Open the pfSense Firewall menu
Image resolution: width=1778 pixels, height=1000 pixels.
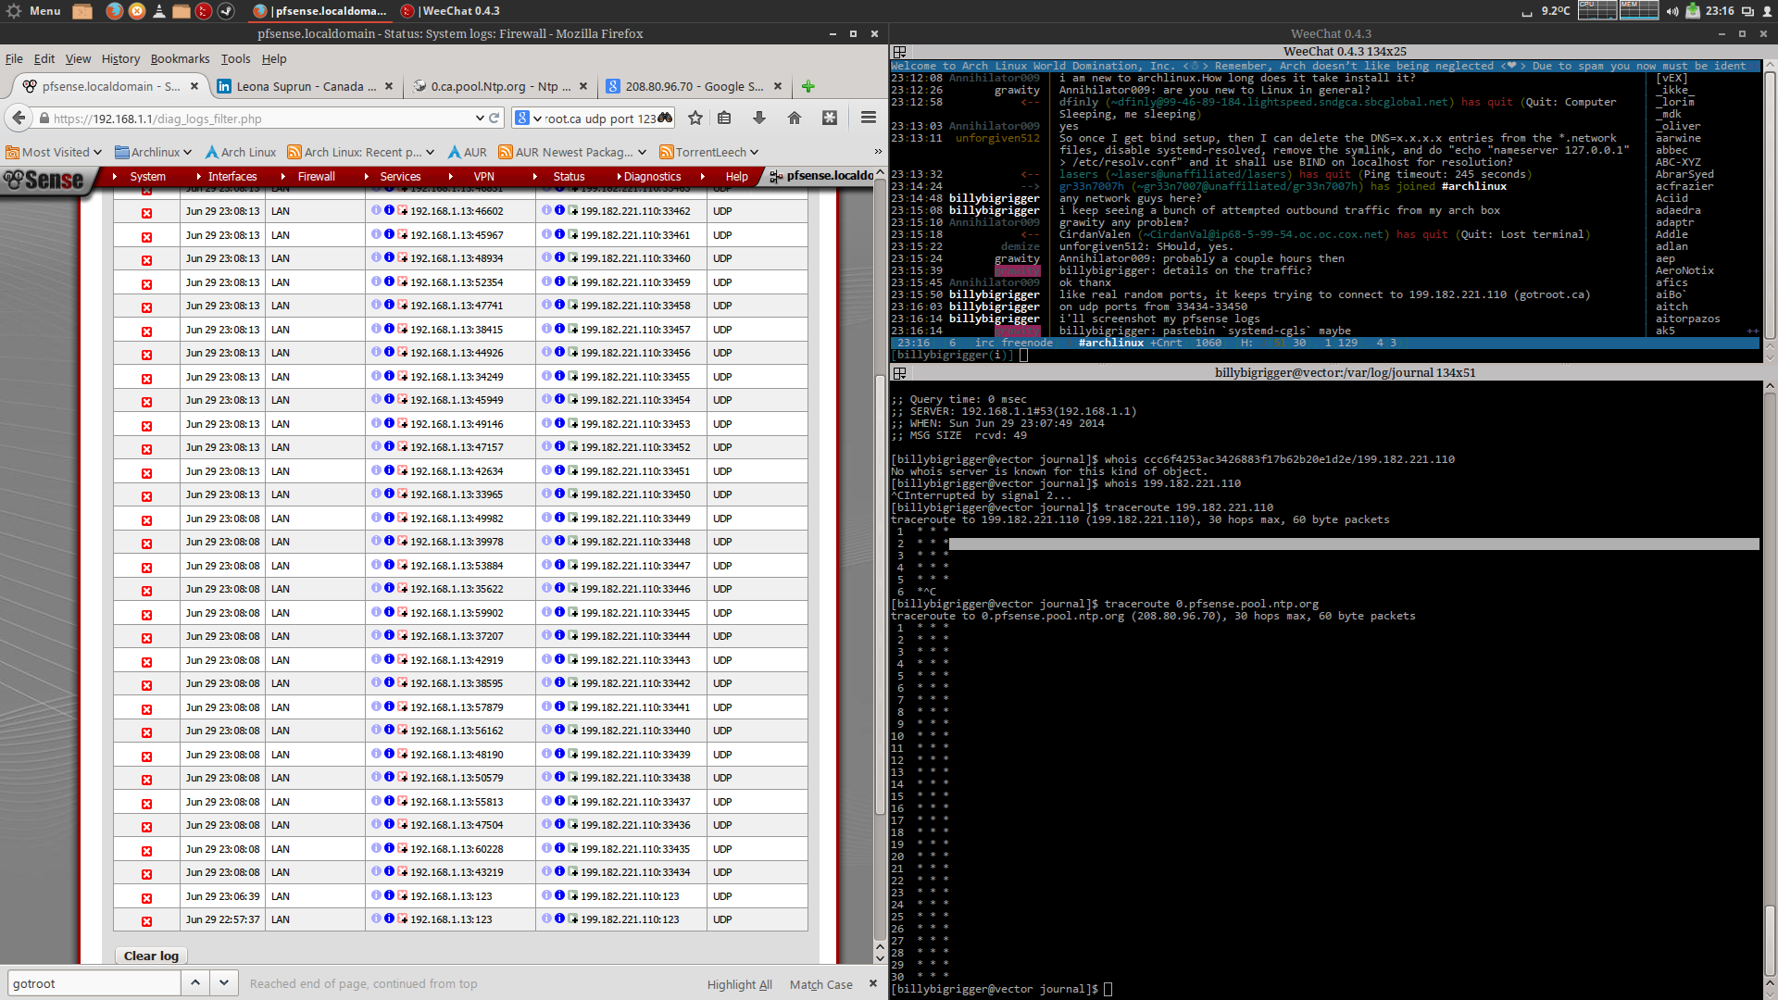click(x=316, y=176)
